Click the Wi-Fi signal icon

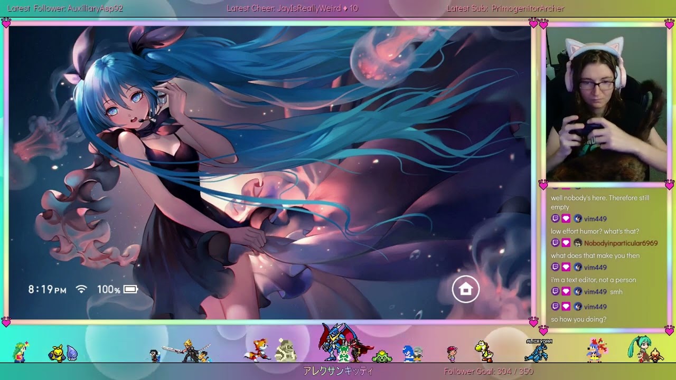point(81,289)
